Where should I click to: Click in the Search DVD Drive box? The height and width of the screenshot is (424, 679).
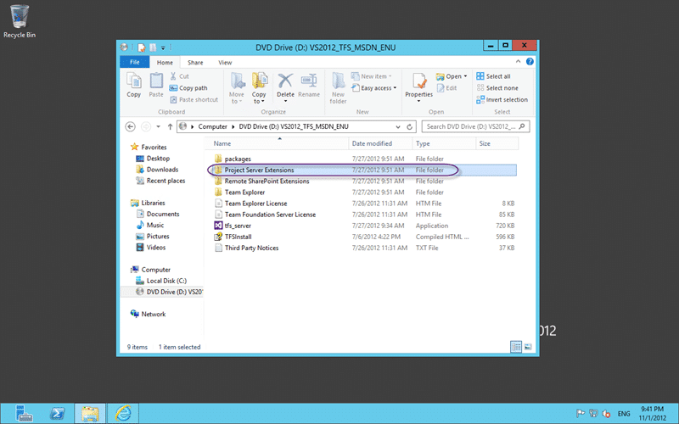(475, 126)
